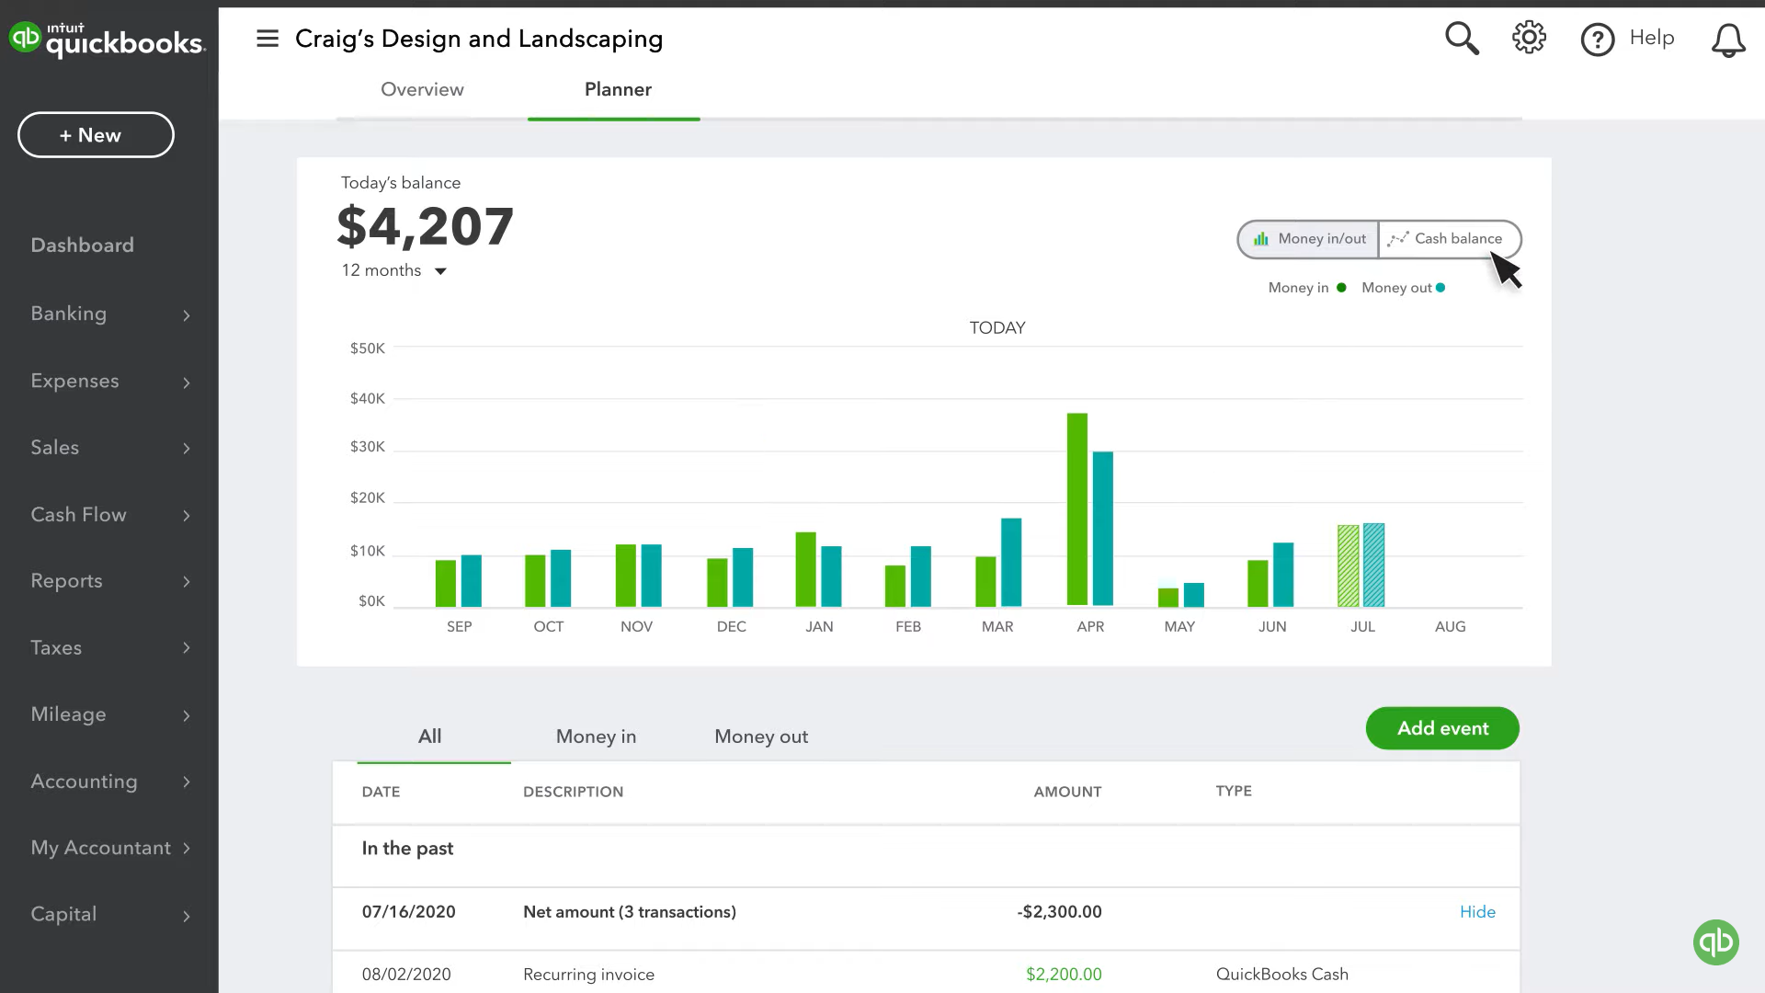Screen dimensions: 1765x993
Task: Open QuickBooks settings gear
Action: [x=1529, y=38]
